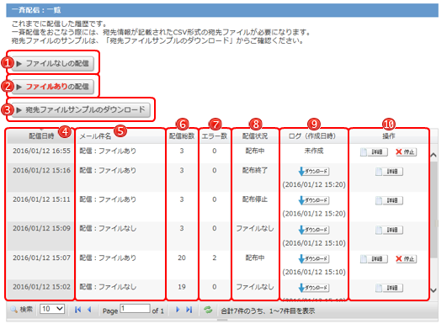Viewport: 447px width, 324px height.
Task: Open 詳細 for the 2016/01/12 16:55 row
Action: [374, 152]
